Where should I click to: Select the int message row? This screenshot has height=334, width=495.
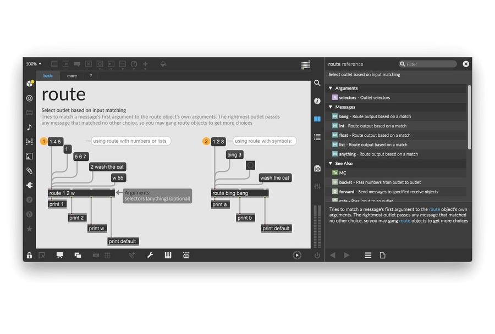pos(397,126)
